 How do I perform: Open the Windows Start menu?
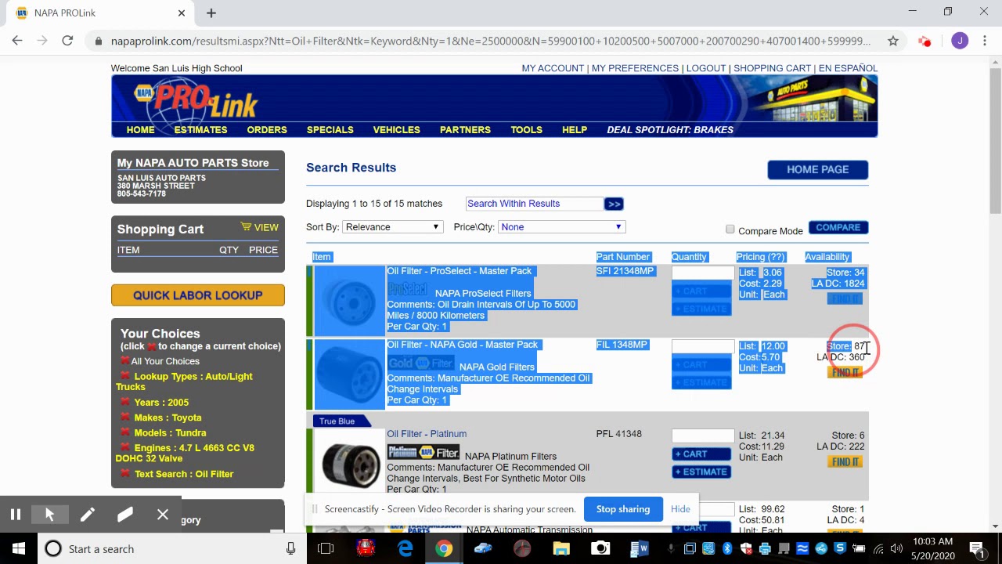coord(19,548)
